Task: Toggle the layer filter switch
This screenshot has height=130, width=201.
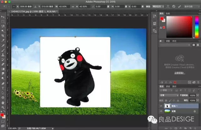Action: [198, 90]
